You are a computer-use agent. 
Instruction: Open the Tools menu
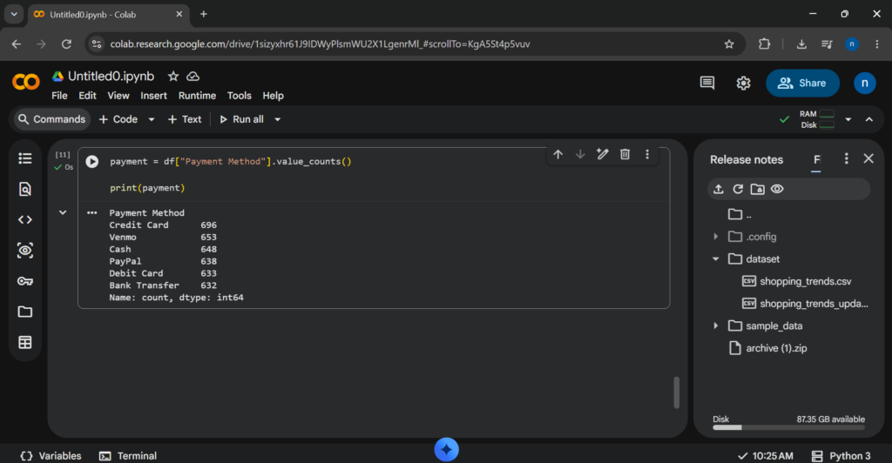[239, 96]
